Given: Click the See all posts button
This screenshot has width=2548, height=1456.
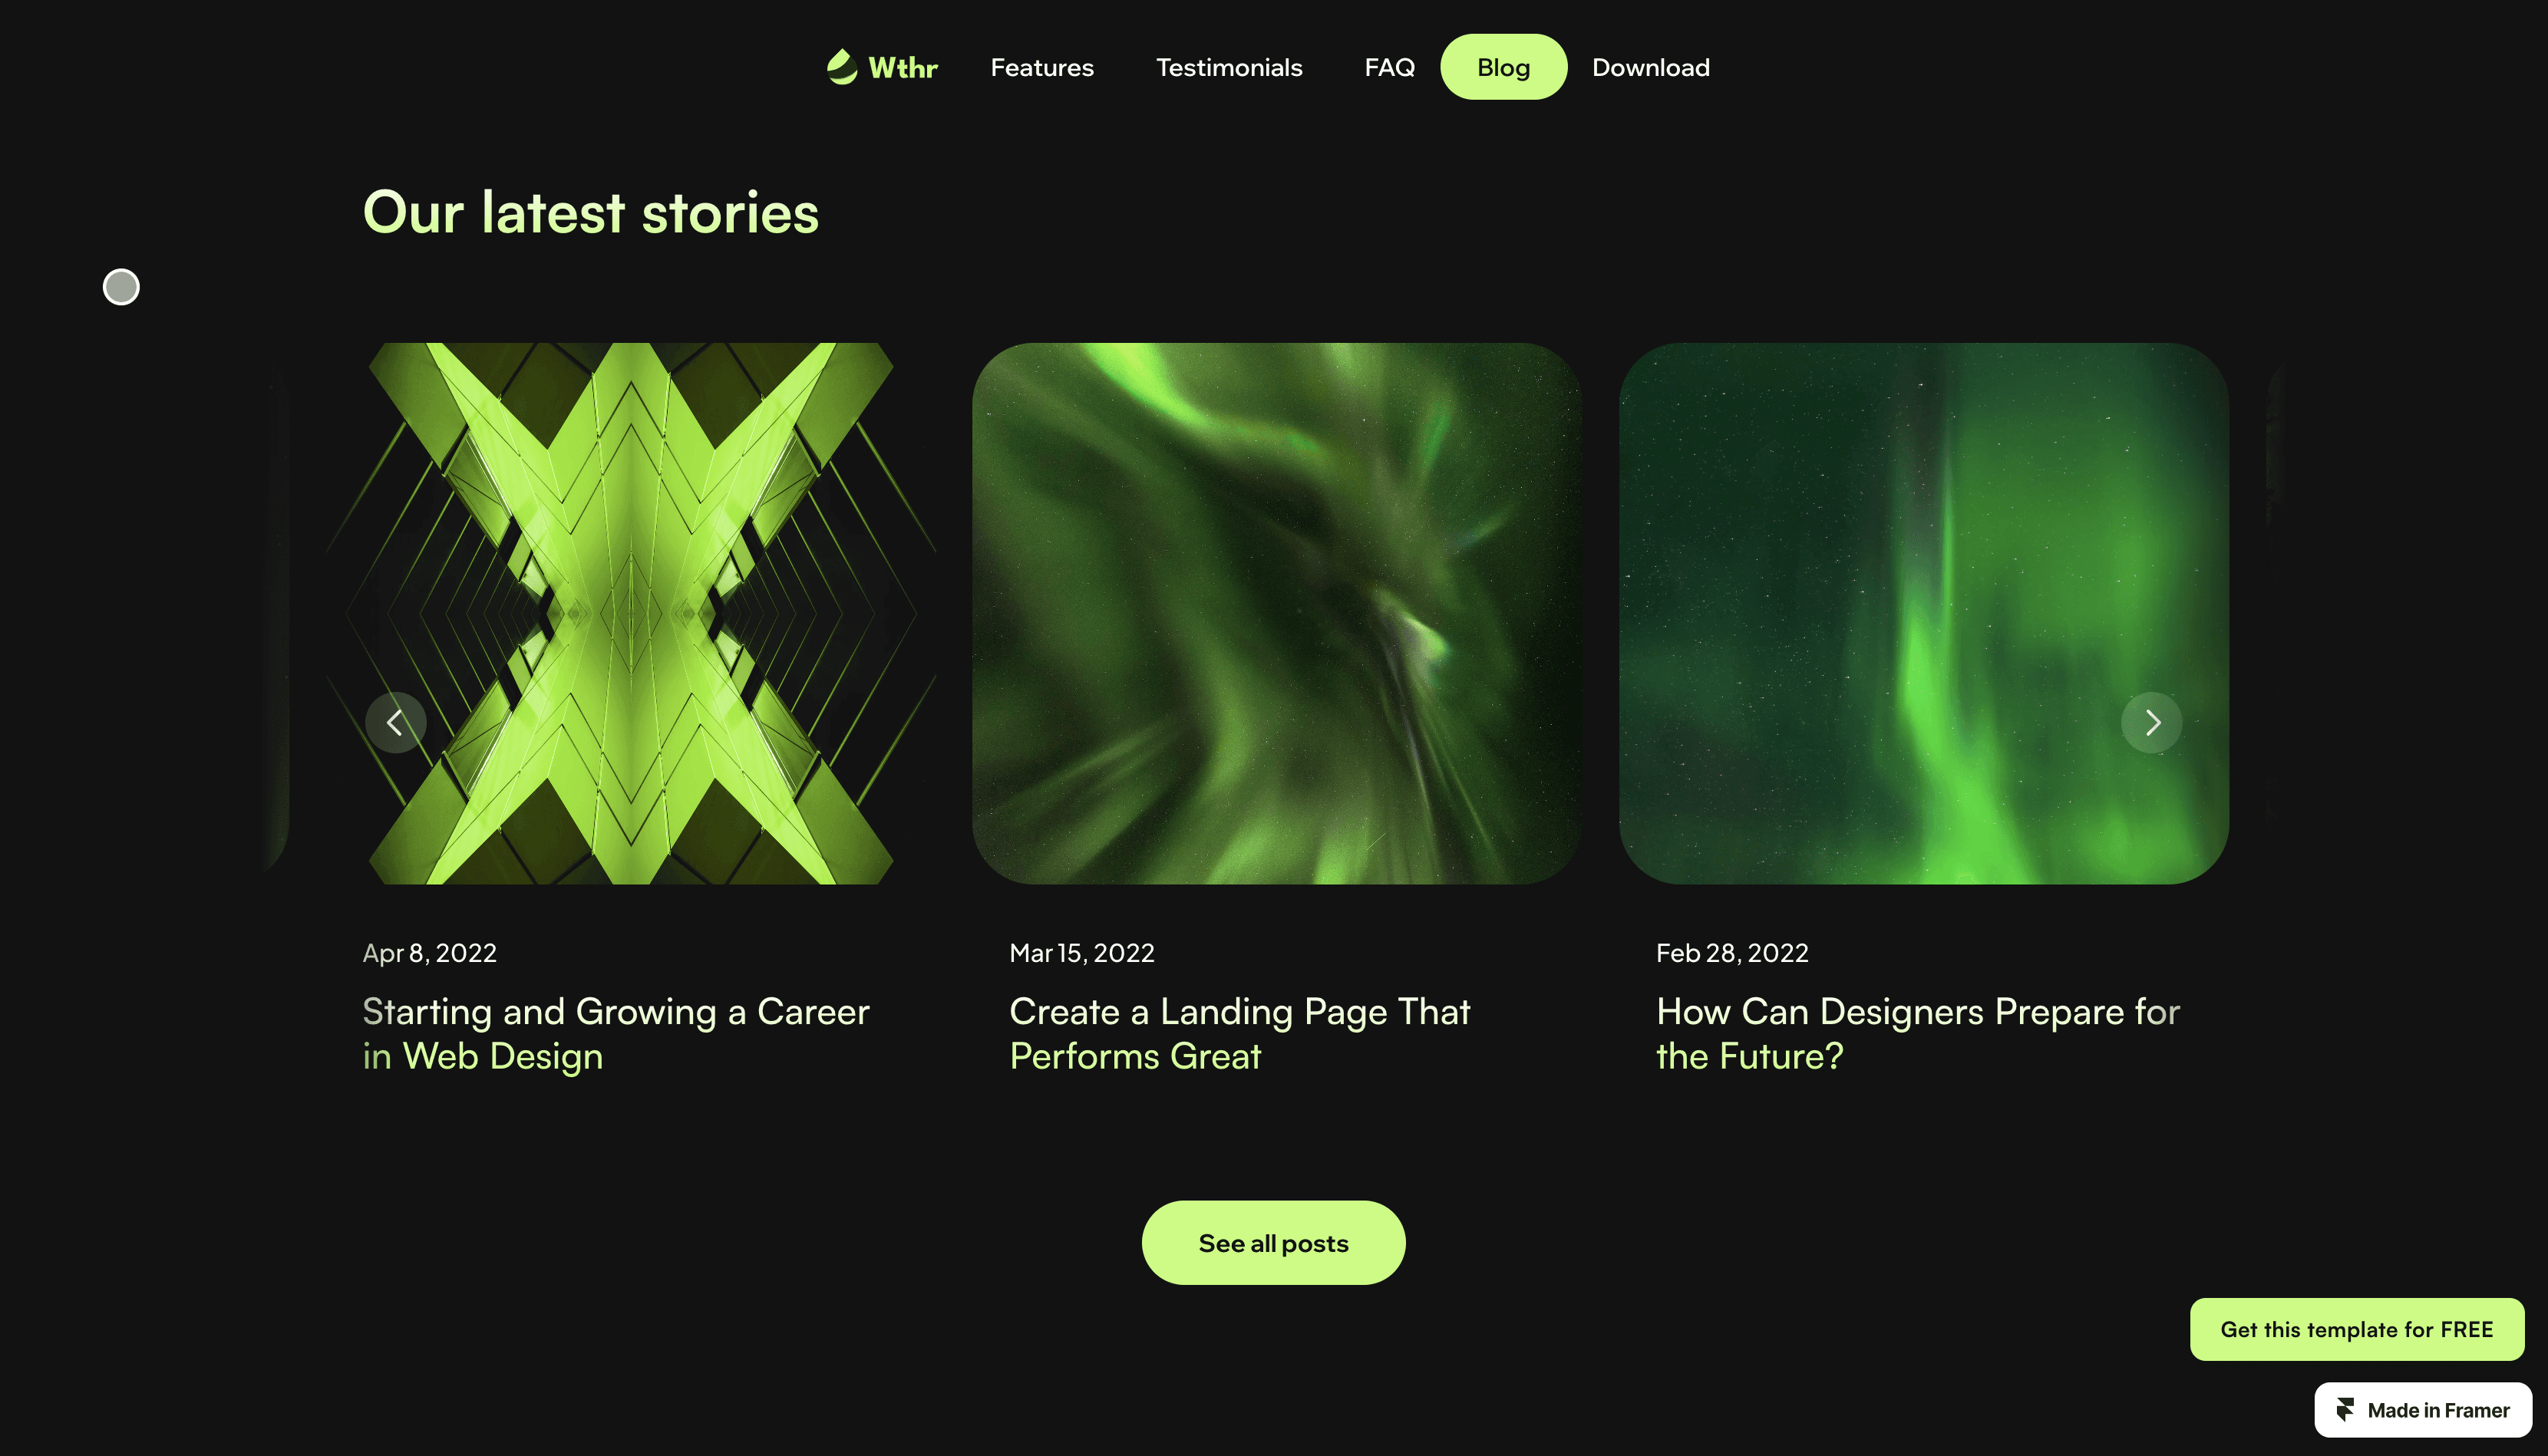Looking at the screenshot, I should (x=1272, y=1243).
